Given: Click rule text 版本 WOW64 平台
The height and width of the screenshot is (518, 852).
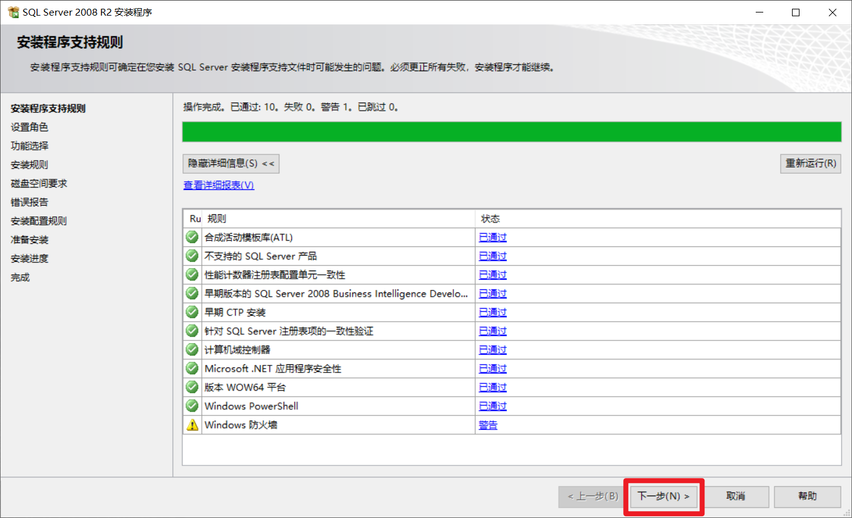Looking at the screenshot, I should (x=245, y=387).
